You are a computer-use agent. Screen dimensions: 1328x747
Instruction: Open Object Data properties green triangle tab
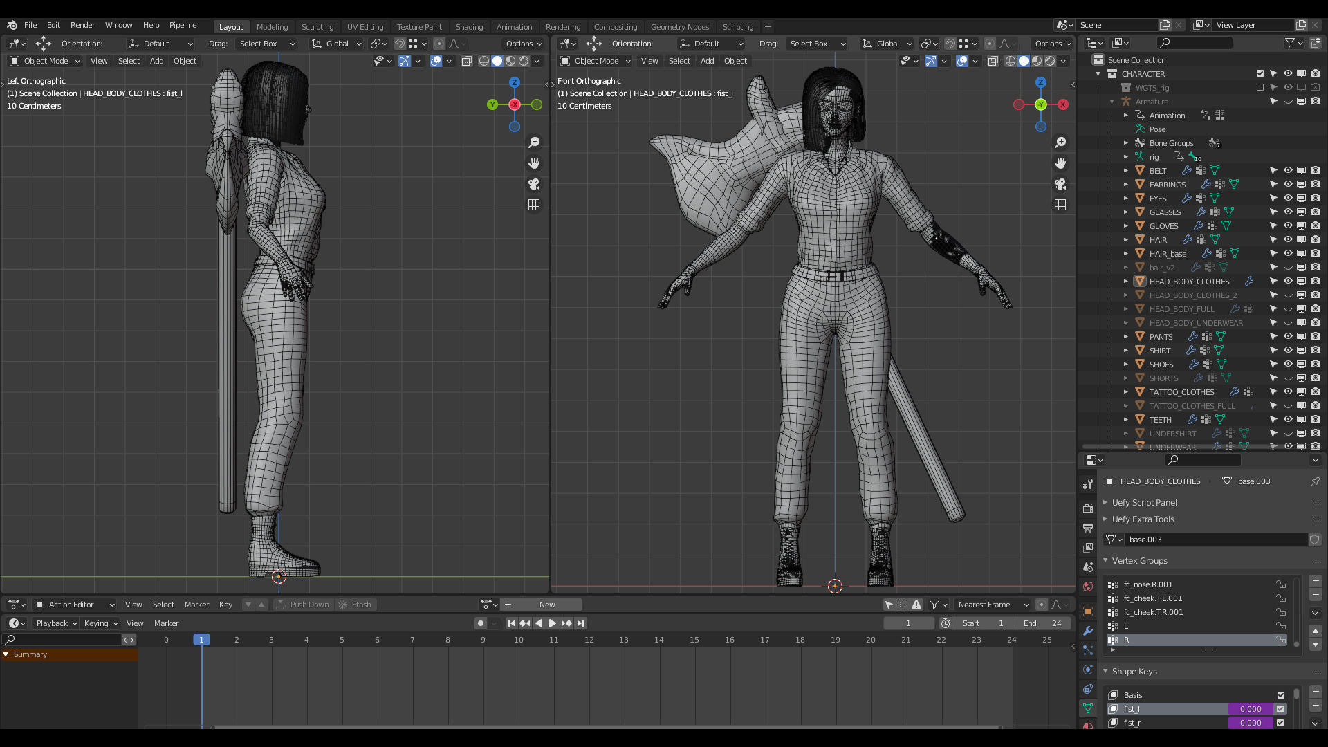(x=1088, y=708)
